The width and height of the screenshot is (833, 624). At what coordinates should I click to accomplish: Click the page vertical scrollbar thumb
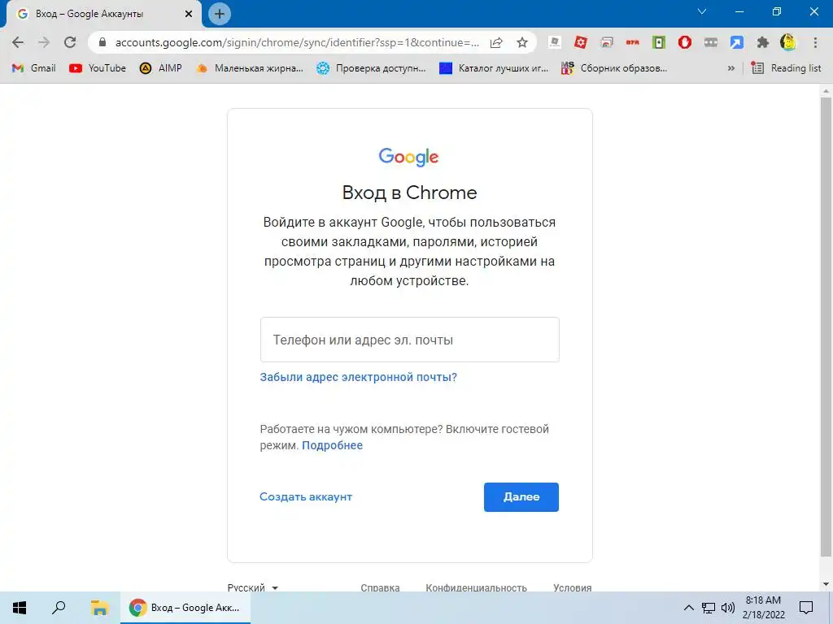(826, 327)
